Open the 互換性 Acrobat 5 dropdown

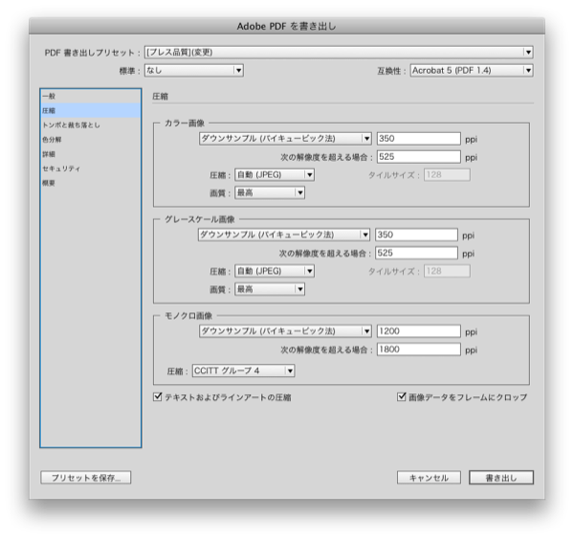coord(472,70)
